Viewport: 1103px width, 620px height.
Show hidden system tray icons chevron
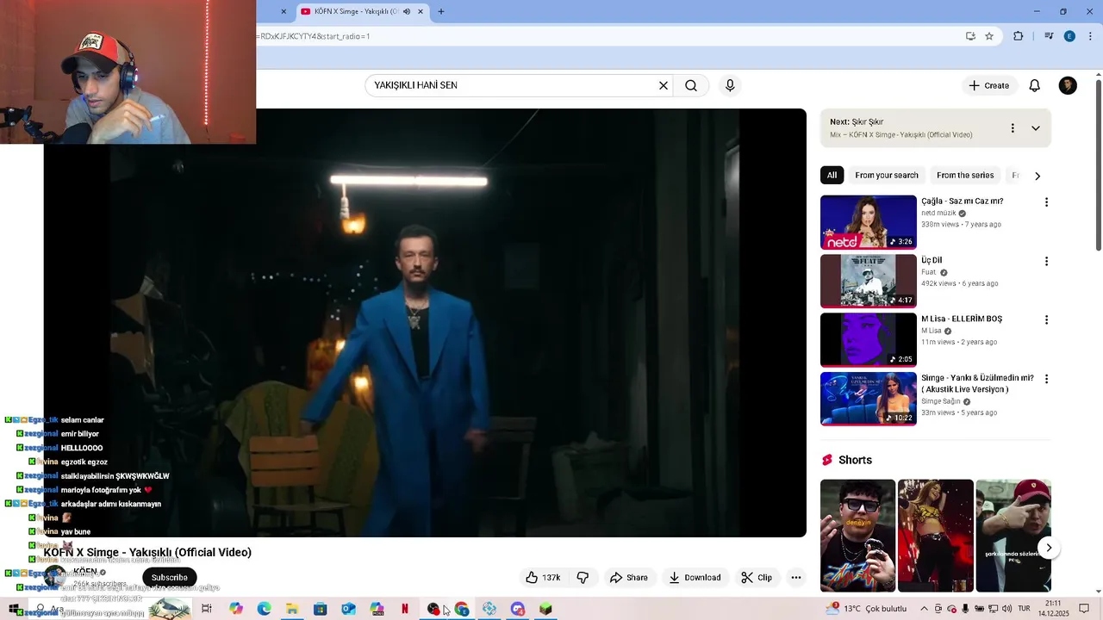pyautogui.click(x=924, y=609)
